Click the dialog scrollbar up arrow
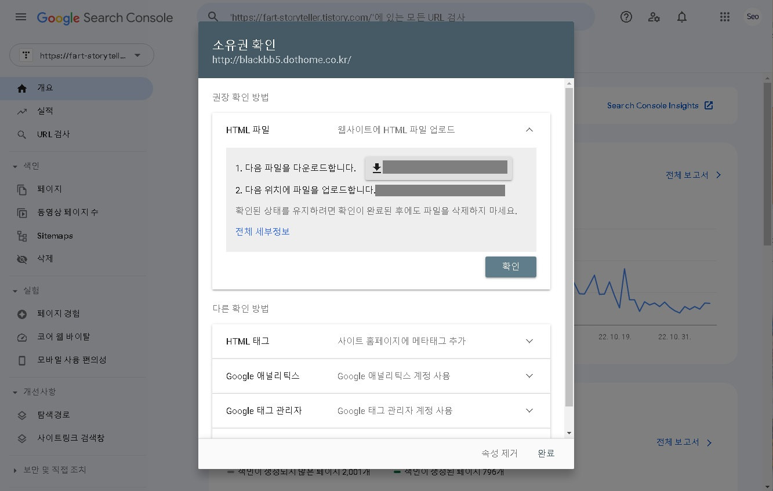 (569, 84)
